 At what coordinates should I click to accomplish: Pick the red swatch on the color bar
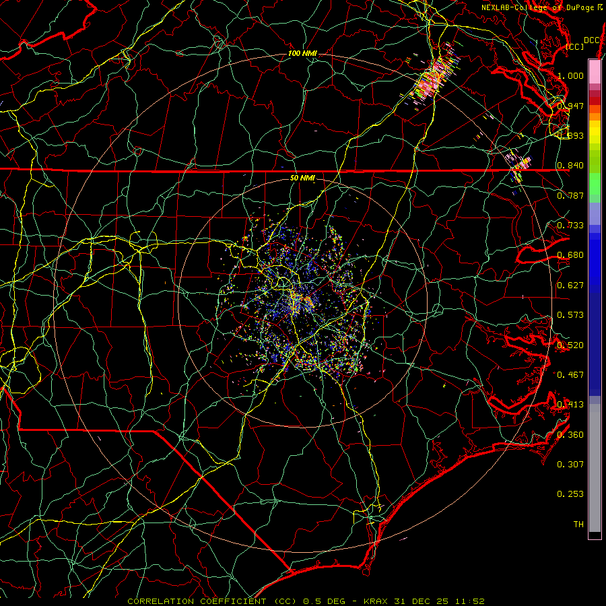point(595,101)
